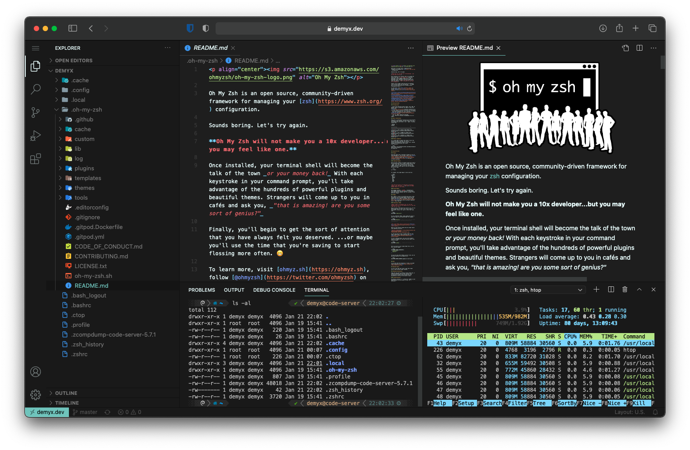Viewport: 690px width, 450px height.
Task: Click the preview pane vertical scrollbar
Action: [x=663, y=62]
